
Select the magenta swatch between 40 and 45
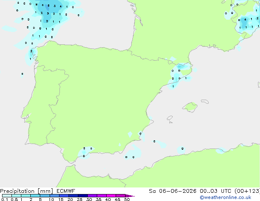coord(111,196)
